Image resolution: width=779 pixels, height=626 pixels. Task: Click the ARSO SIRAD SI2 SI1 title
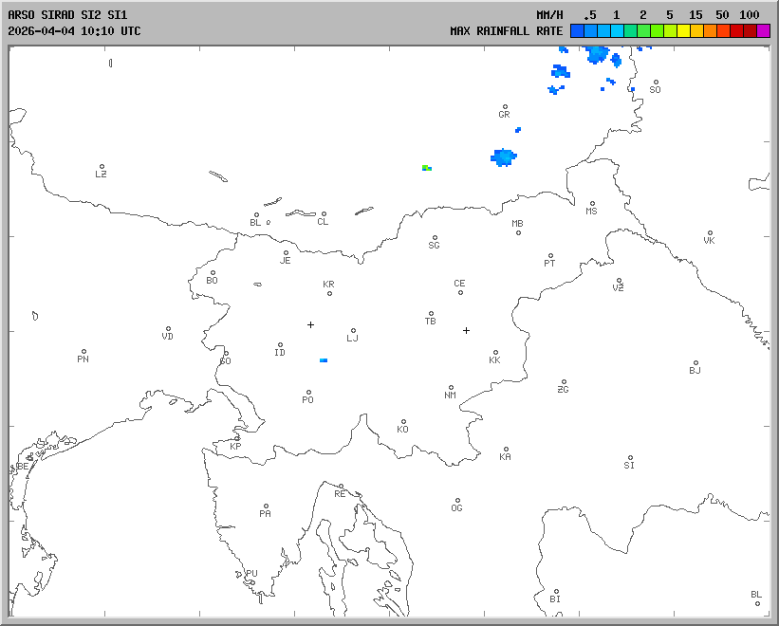point(67,15)
